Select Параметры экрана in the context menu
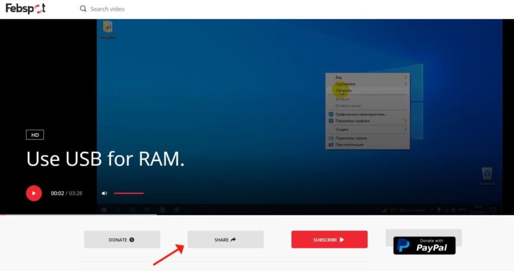 351,138
